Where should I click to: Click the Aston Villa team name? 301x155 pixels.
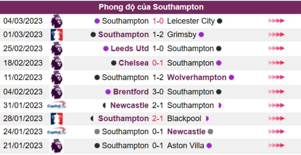pyautogui.click(x=186, y=145)
